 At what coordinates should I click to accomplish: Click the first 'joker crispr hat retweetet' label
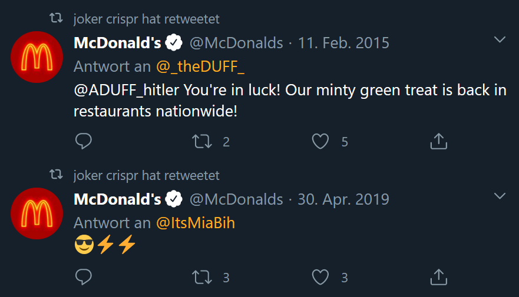click(146, 19)
